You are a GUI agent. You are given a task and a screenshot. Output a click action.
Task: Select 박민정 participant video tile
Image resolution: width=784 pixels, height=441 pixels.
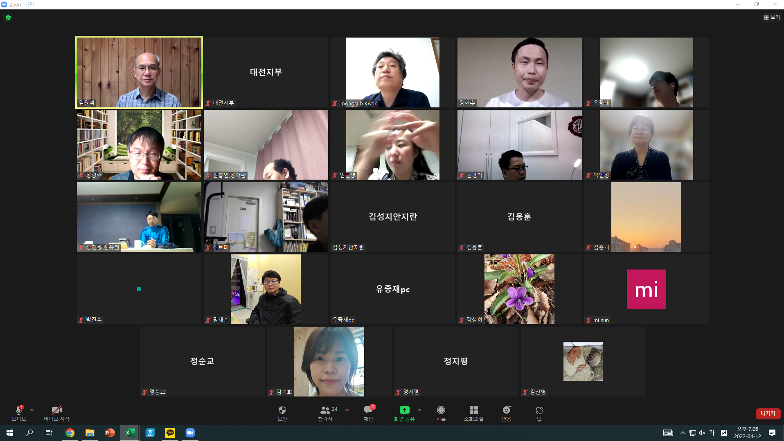click(647, 145)
